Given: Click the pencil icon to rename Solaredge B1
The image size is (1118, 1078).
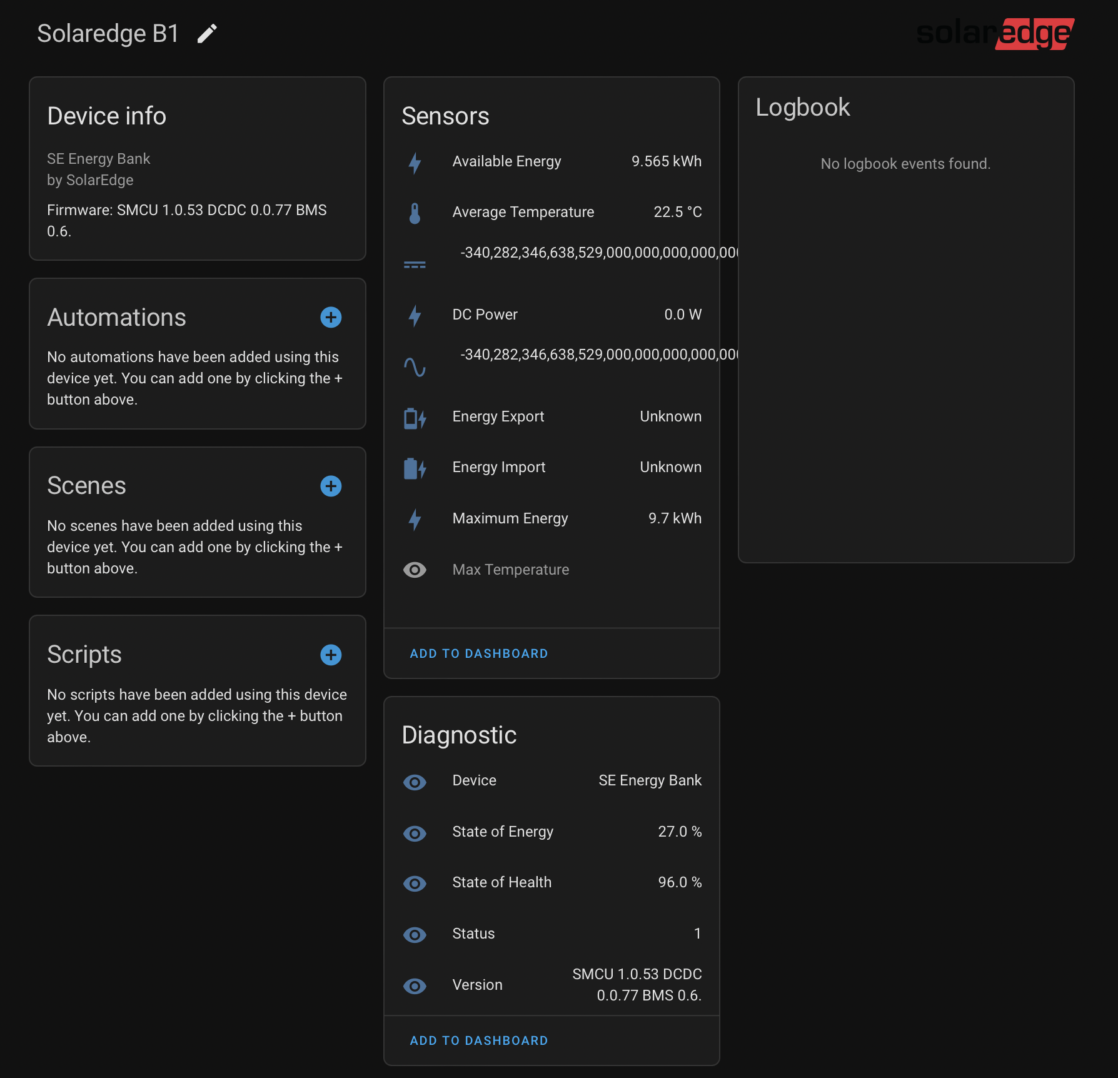Looking at the screenshot, I should coord(206,34).
